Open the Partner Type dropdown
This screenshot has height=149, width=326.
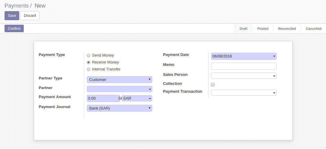coord(119,79)
